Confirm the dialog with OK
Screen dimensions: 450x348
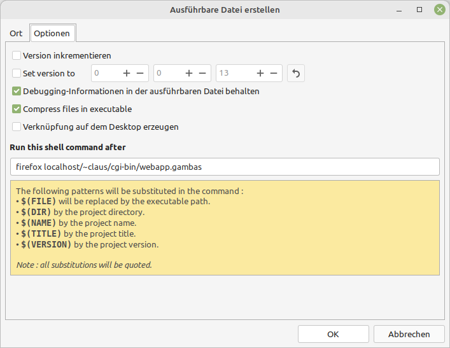point(333,334)
